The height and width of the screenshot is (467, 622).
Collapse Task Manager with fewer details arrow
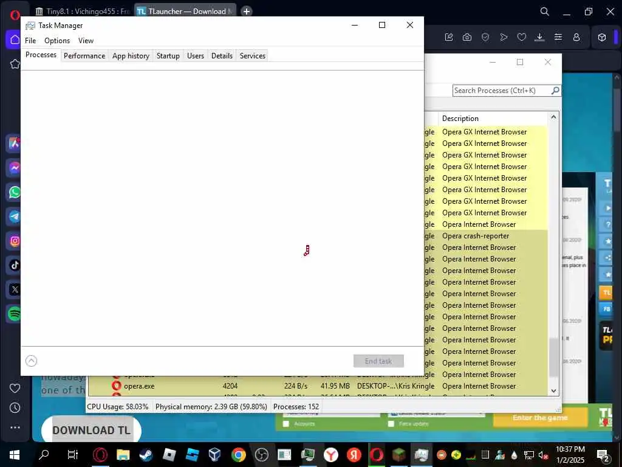(x=32, y=361)
